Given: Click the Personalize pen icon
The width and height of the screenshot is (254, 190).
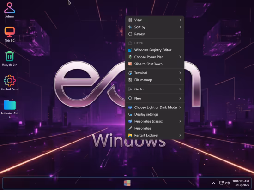Looking at the screenshot, I should point(130,128).
